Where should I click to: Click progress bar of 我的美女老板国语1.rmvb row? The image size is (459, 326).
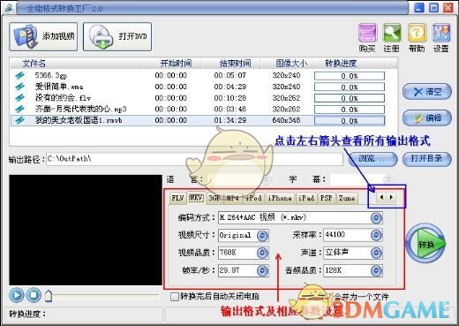coord(350,121)
